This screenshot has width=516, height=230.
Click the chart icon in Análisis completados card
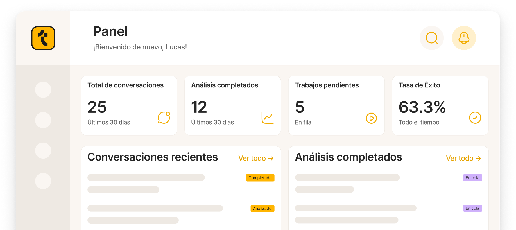[268, 118]
